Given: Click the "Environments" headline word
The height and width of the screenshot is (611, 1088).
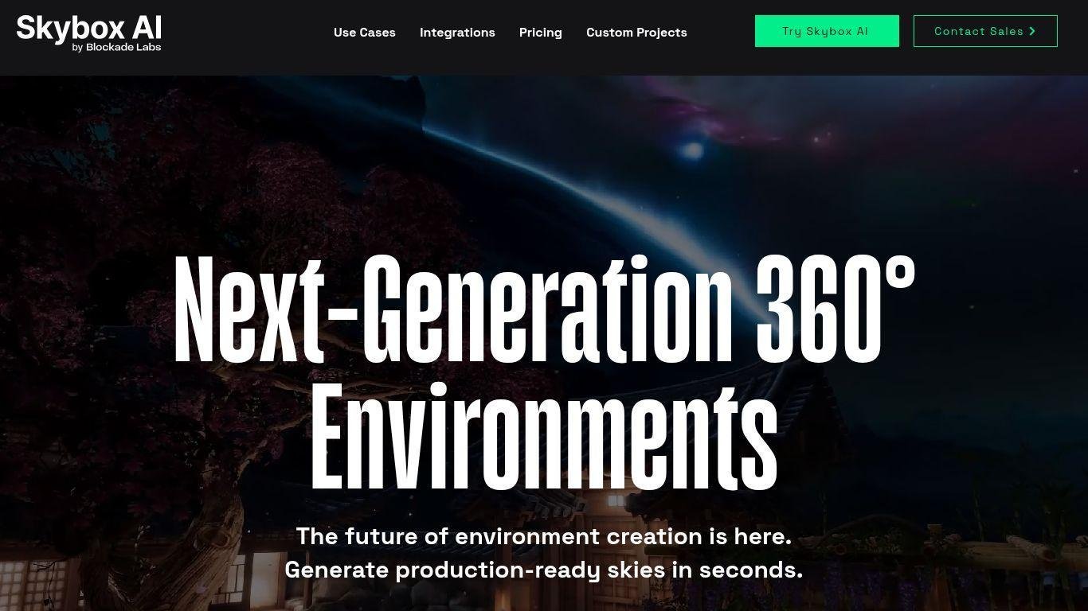Looking at the screenshot, I should 544,436.
